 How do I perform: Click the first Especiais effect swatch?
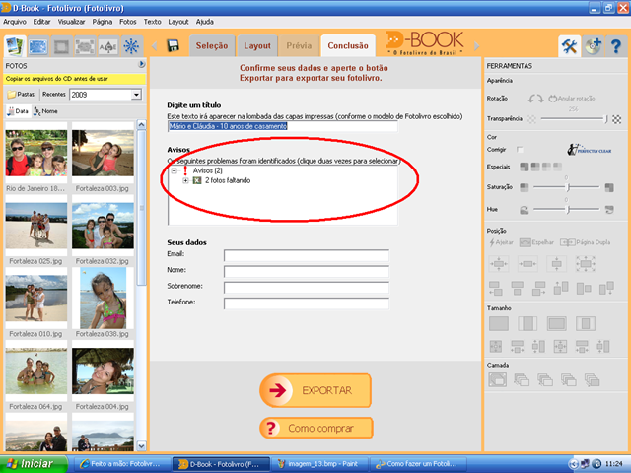(524, 167)
